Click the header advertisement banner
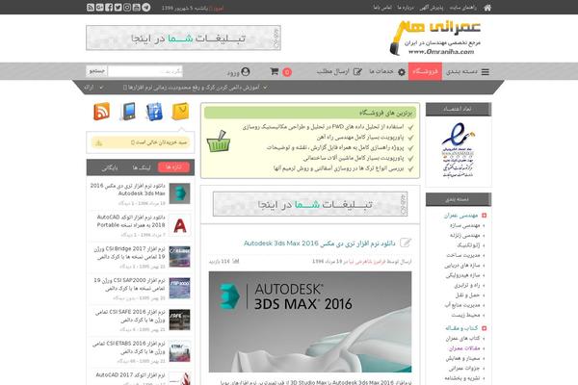The height and width of the screenshot is (385, 578). 184,38
